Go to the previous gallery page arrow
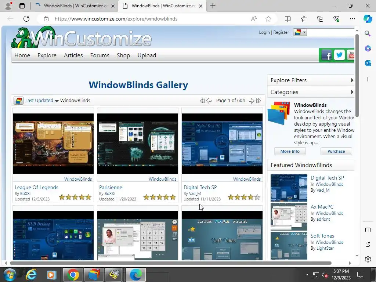The height and width of the screenshot is (282, 376). click(209, 101)
